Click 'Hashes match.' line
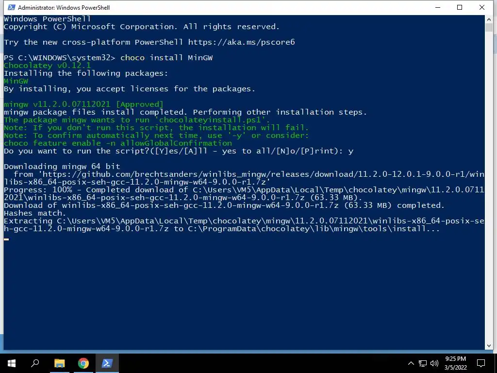Screen dimensions: 497x373 point(35,213)
